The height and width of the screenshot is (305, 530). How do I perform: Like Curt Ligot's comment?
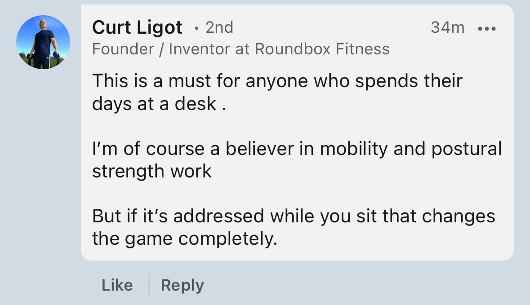[117, 285]
